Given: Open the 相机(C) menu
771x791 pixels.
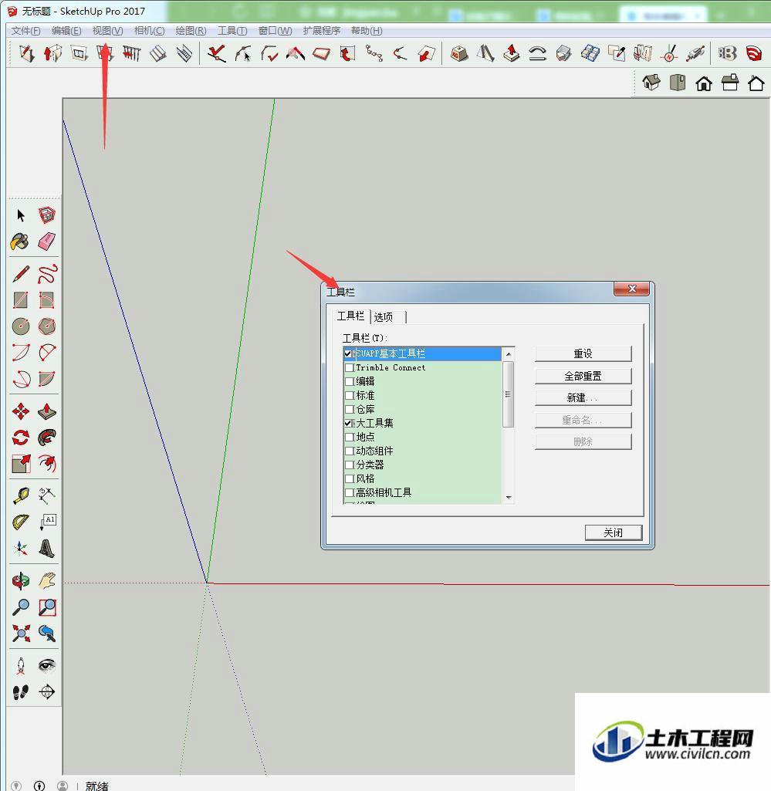Looking at the screenshot, I should [150, 31].
